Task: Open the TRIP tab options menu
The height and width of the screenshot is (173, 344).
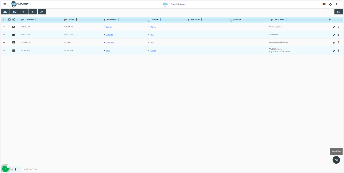Action: pyautogui.click(x=16, y=170)
